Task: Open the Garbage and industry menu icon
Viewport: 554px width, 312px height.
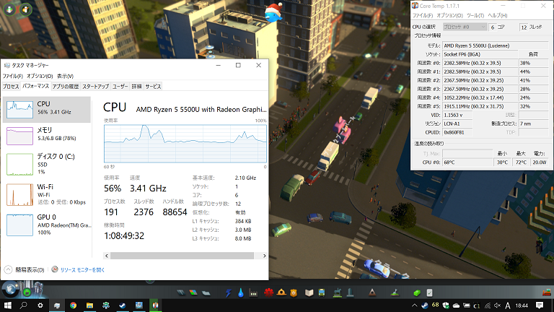Action: [x=253, y=292]
